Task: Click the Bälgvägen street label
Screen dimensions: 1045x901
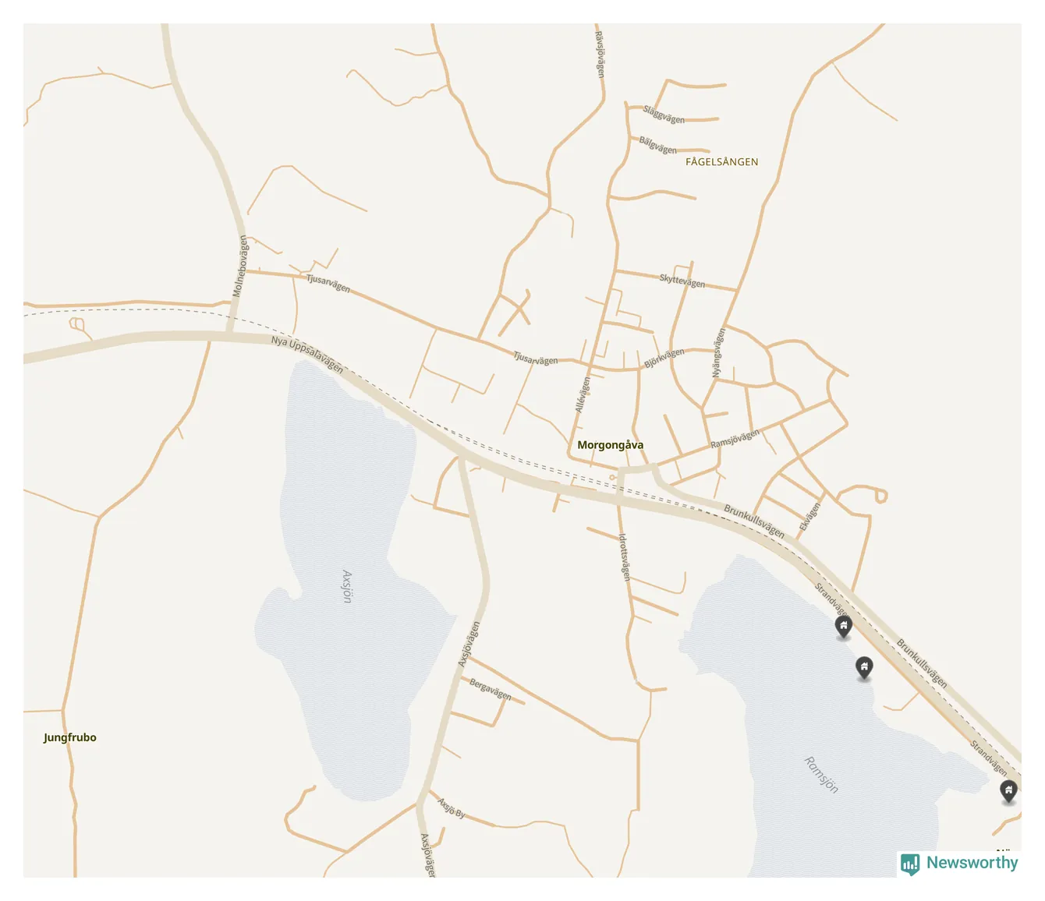Action: [658, 145]
